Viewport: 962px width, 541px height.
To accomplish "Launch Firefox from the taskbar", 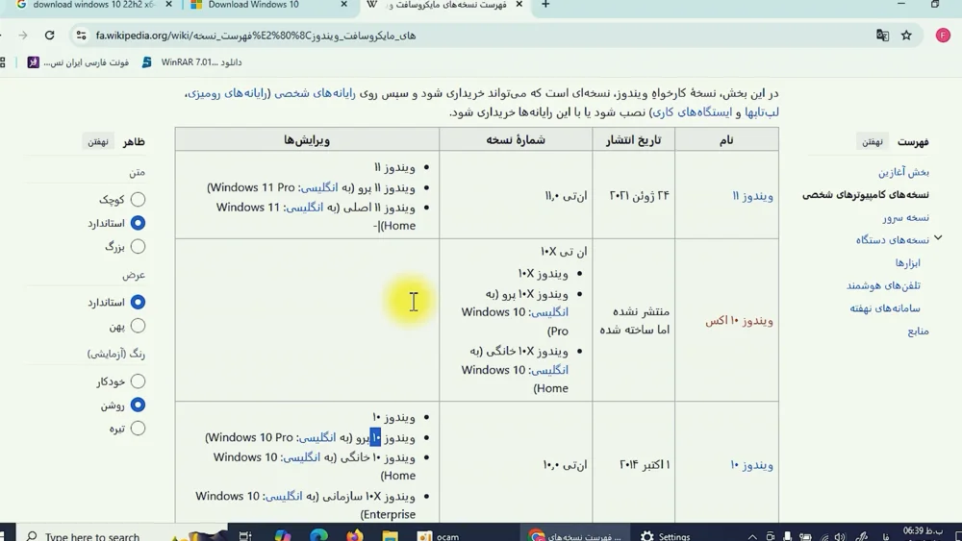I will pos(354,535).
